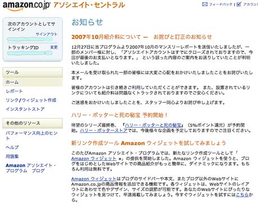Click first Amazon ウィジェット link with star

click(x=94, y=159)
